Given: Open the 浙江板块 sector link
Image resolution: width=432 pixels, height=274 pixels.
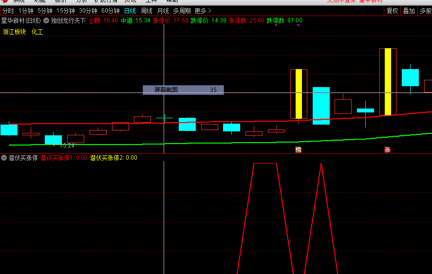Looking at the screenshot, I should [x=14, y=32].
